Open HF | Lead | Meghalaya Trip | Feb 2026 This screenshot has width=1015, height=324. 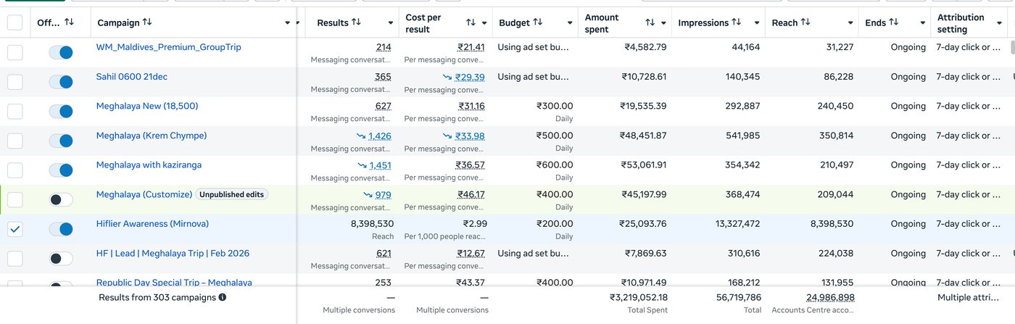tap(173, 253)
